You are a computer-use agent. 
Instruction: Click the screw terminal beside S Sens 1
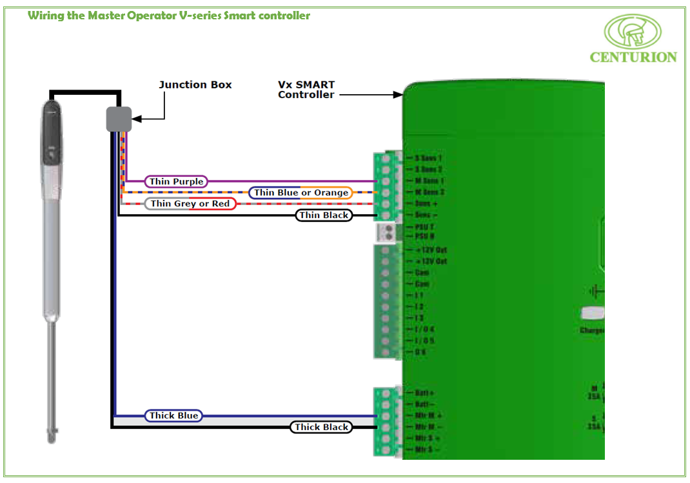pyautogui.click(x=386, y=159)
